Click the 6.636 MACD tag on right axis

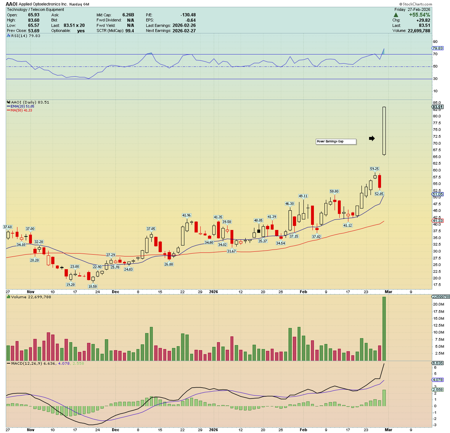click(438, 363)
